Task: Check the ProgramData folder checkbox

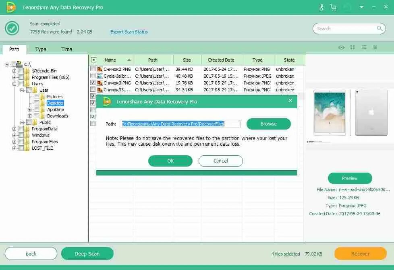Action: 21,129
